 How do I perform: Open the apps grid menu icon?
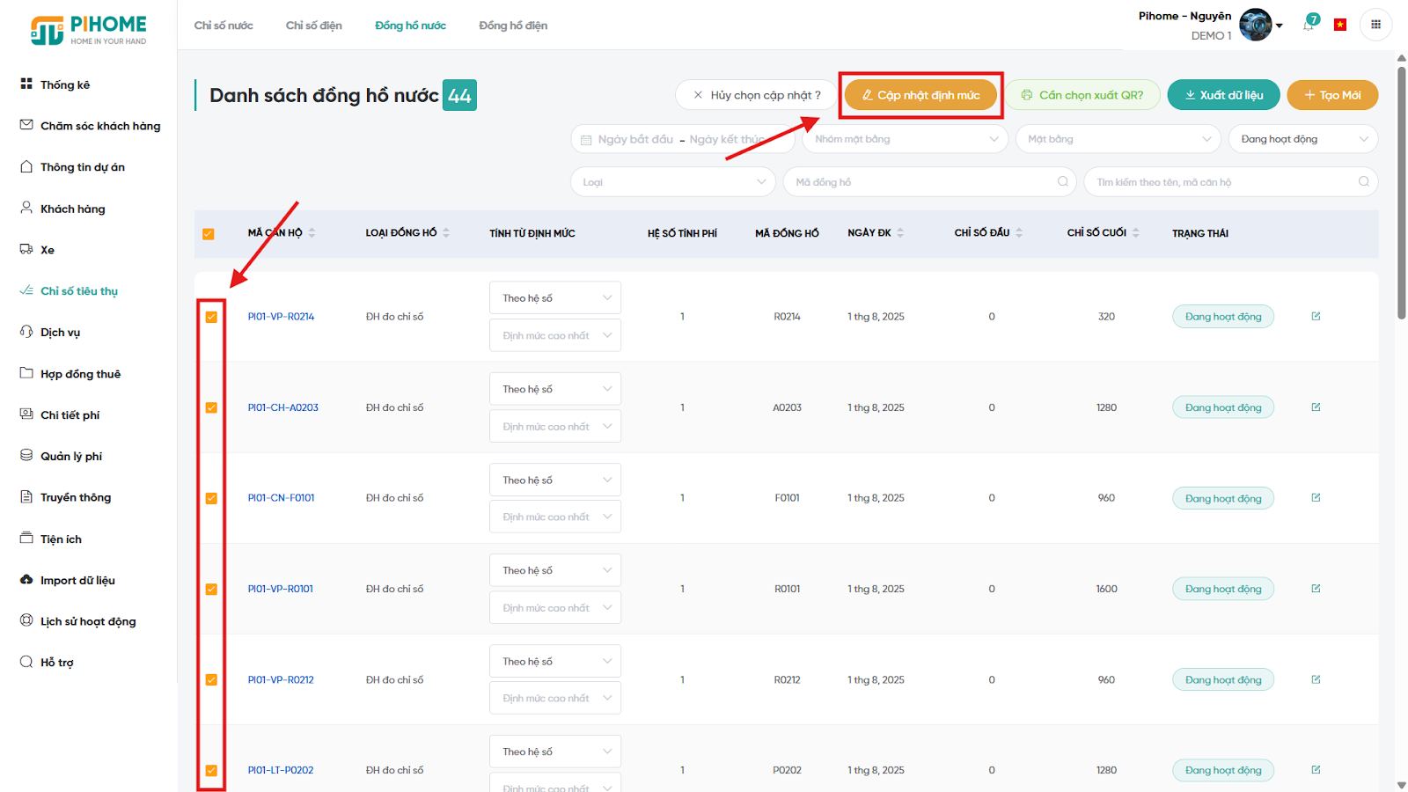pyautogui.click(x=1375, y=25)
